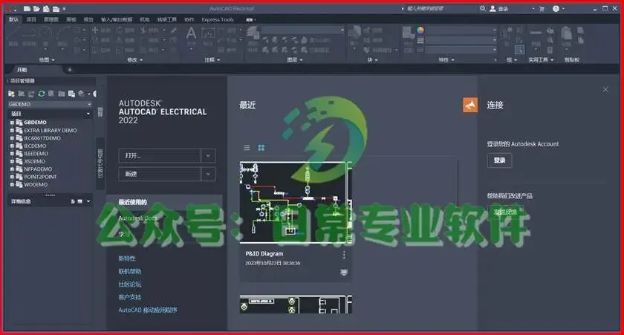The image size is (624, 335).
Task: Open the AutoCAD 移动应用程序 link
Action: point(148,310)
